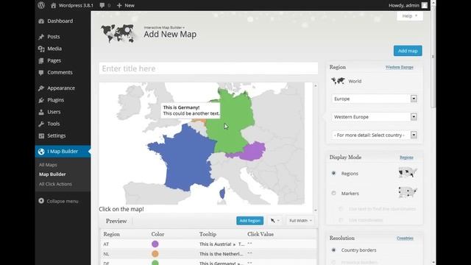471x265 pixels.
Task: Click the Plugins plug icon
Action: tap(41, 100)
